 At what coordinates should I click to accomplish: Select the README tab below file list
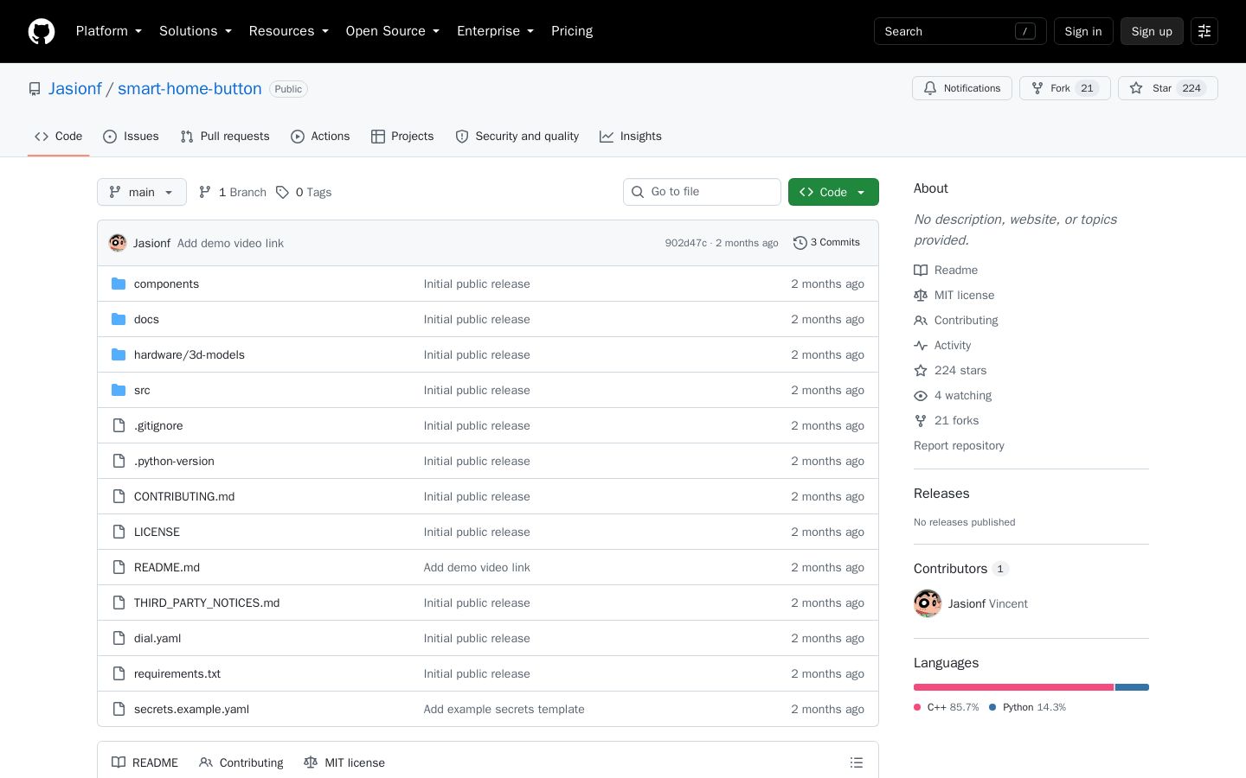point(145,762)
